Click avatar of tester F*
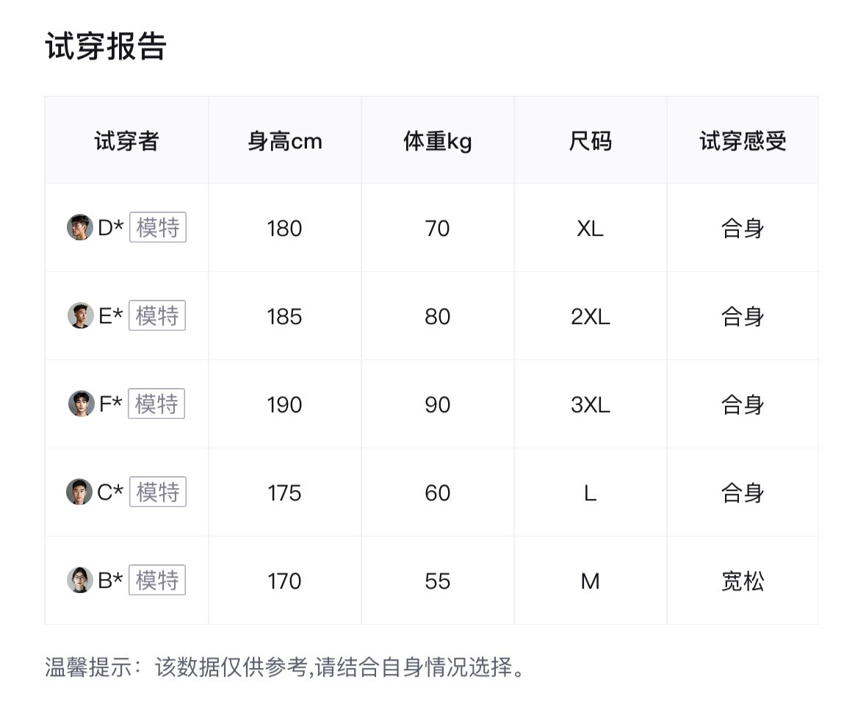866x718 pixels. pos(81,404)
